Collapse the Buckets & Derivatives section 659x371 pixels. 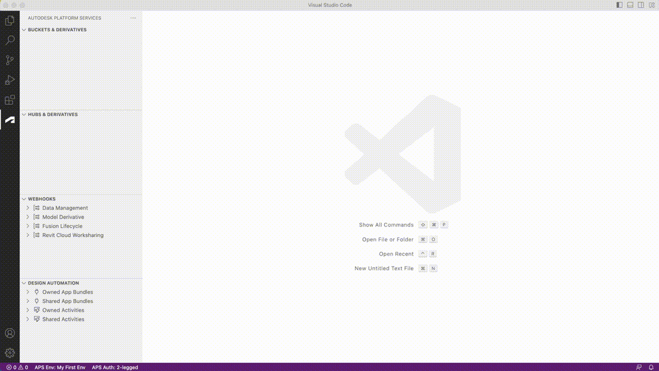click(x=24, y=30)
